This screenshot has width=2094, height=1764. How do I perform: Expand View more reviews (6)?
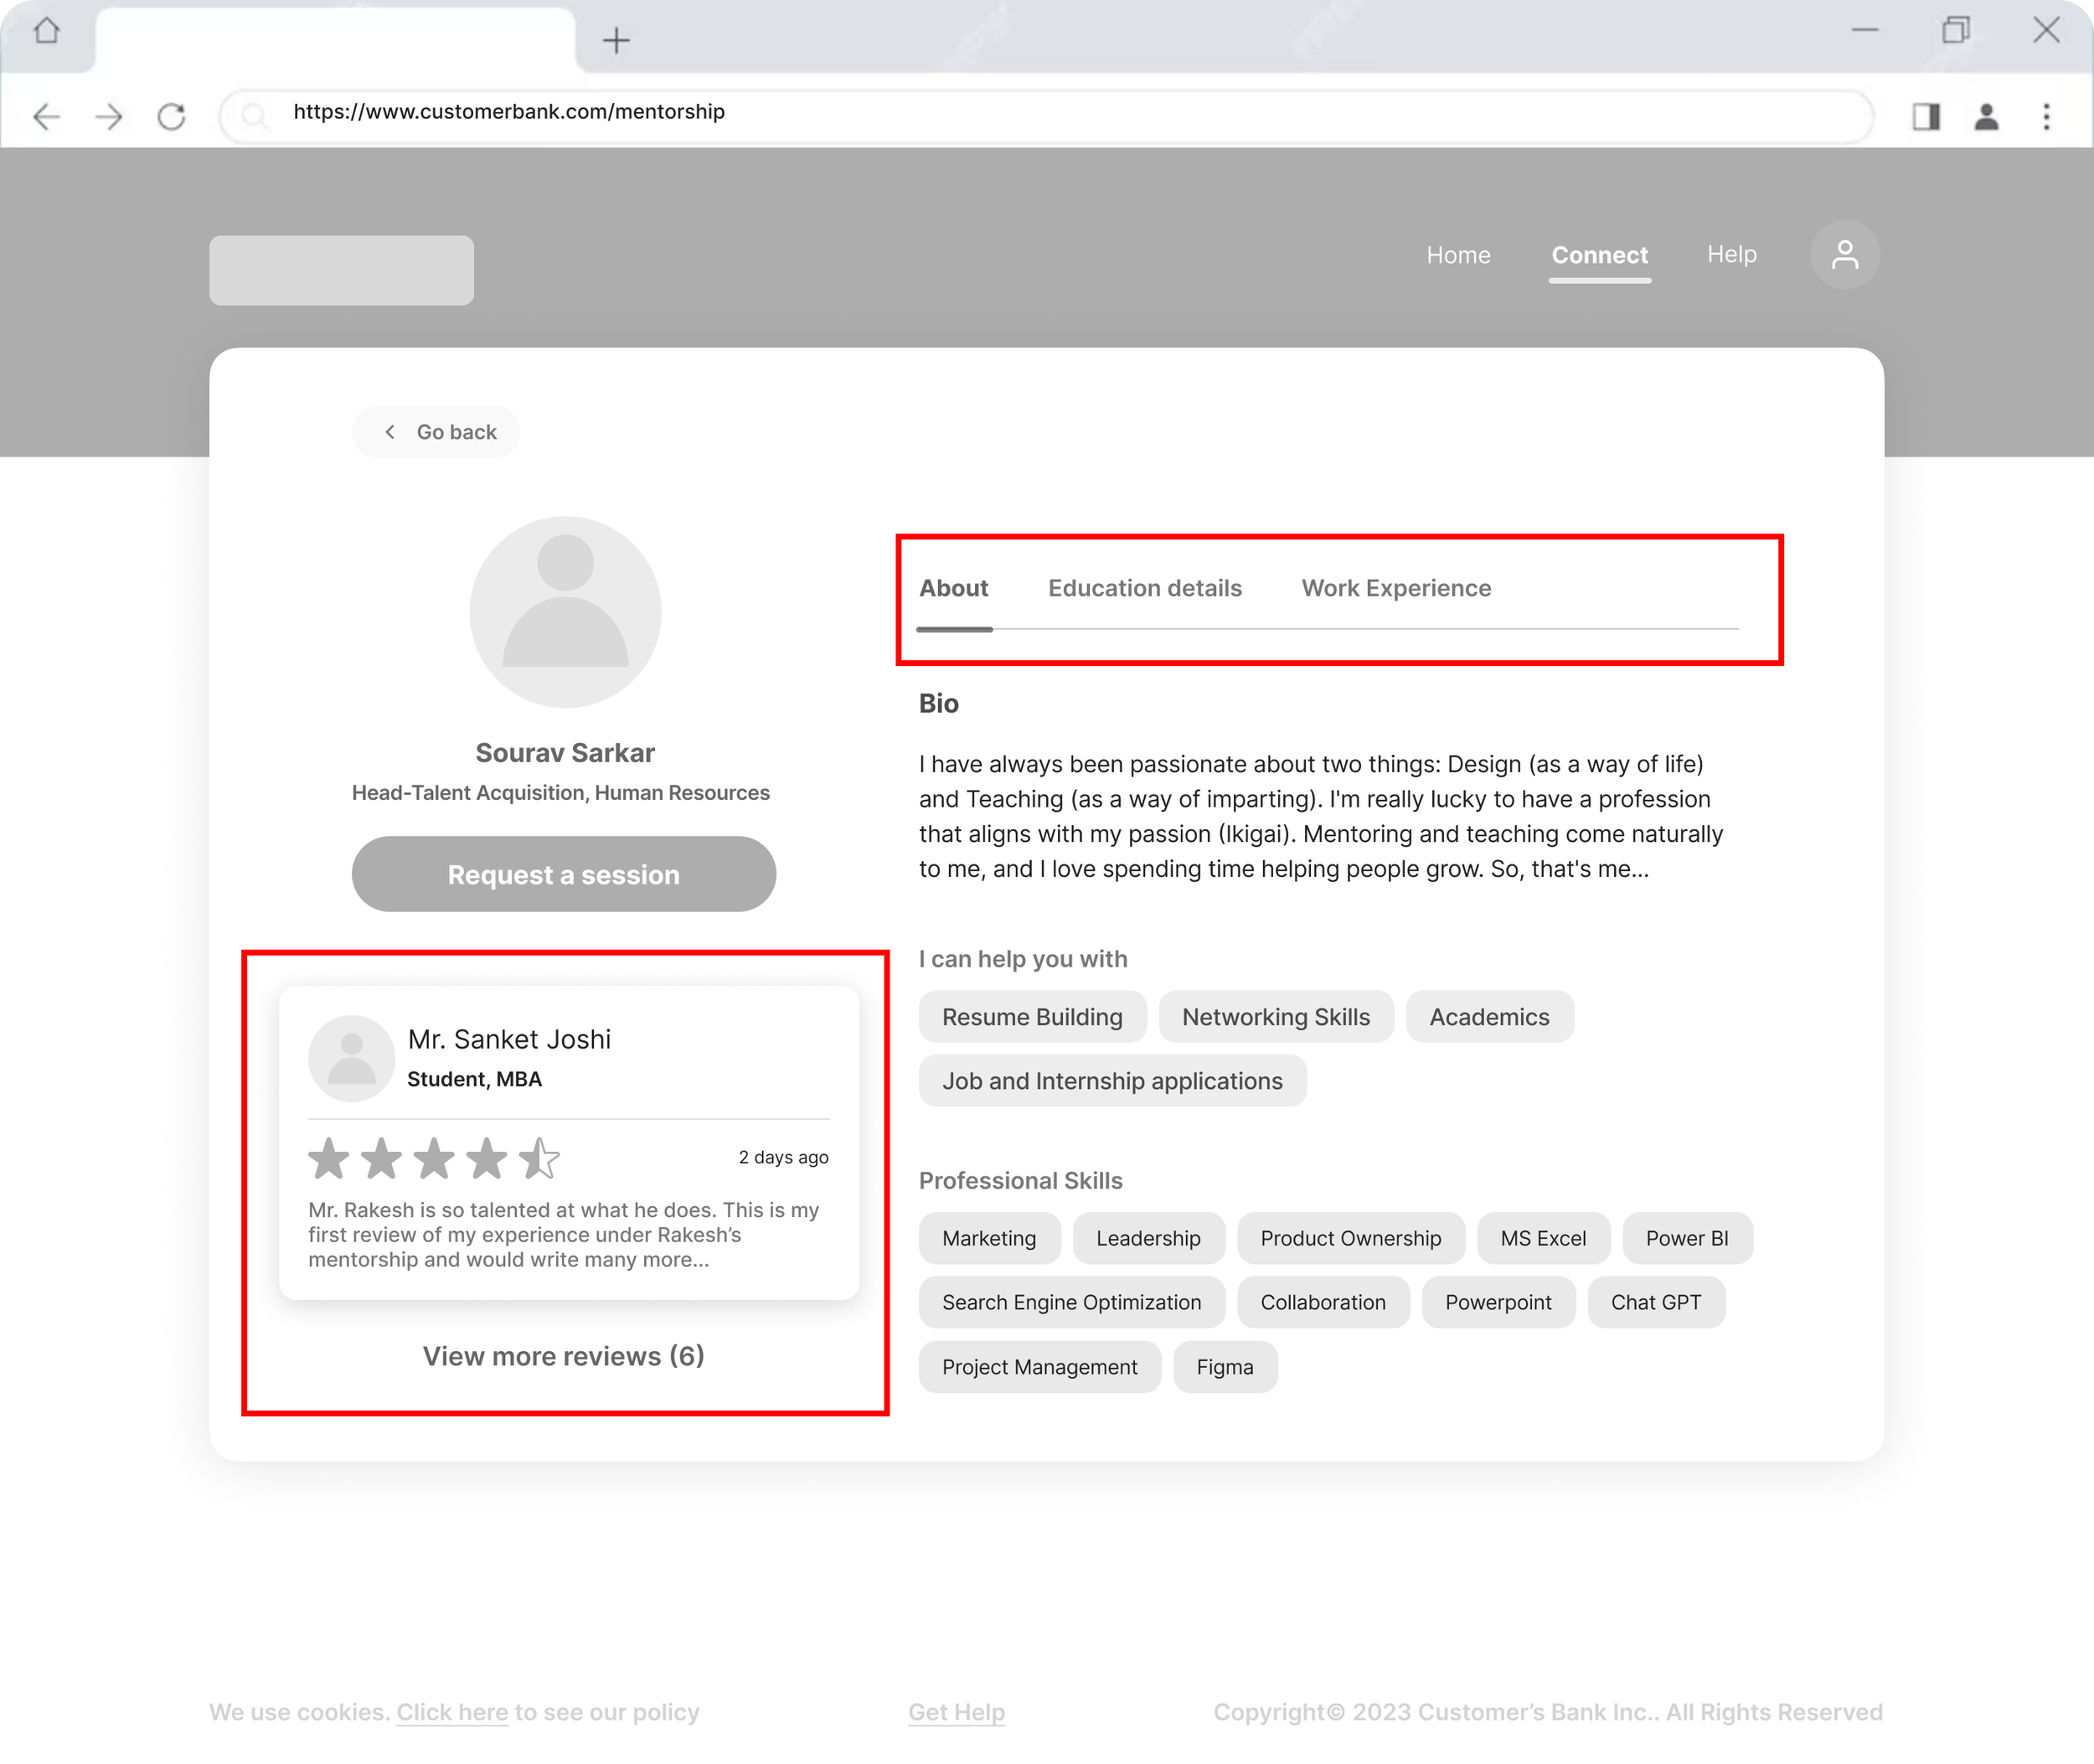[563, 1356]
